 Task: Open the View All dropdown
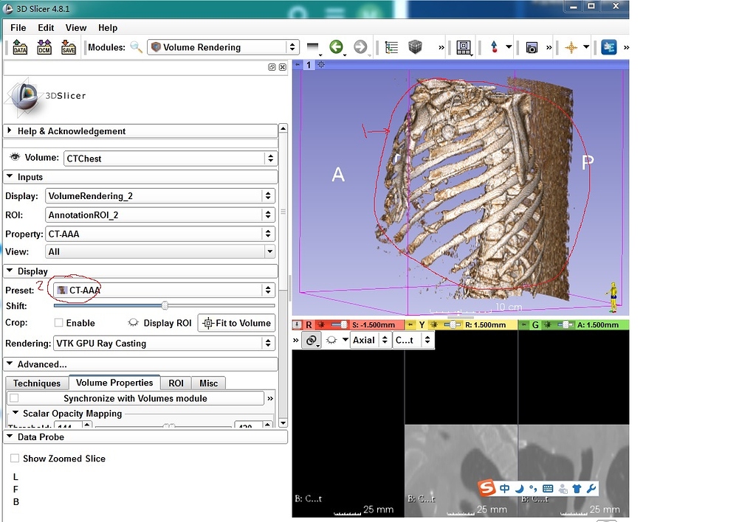(160, 251)
